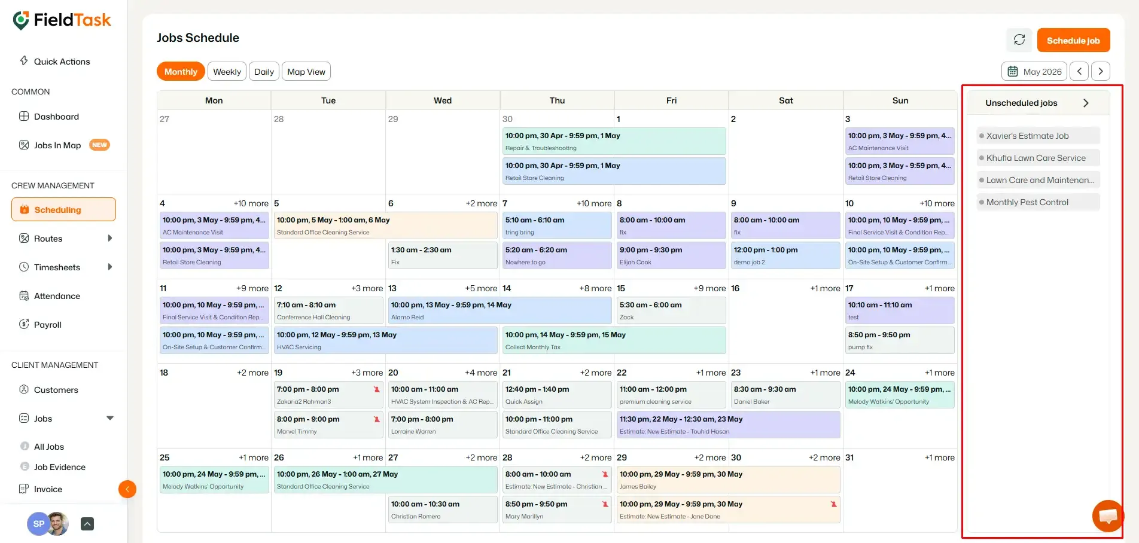This screenshot has width=1139, height=543.
Task: Click the Routes sidebar icon
Action: [x=24, y=238]
